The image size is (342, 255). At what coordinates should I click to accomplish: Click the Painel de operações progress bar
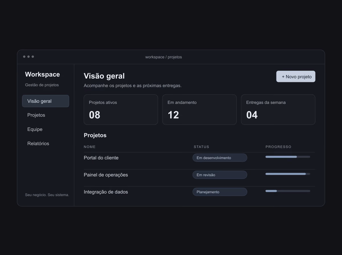tap(288, 174)
